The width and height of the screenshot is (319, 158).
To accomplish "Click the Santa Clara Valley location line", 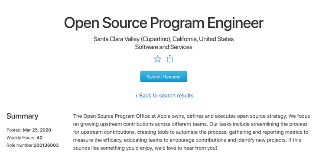I will (x=163, y=39).
